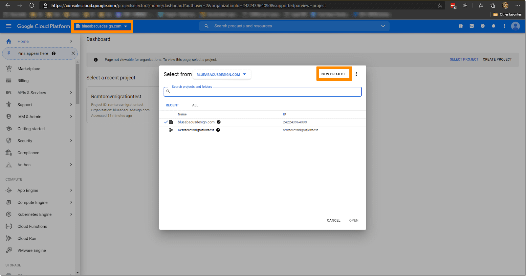Switch to the RECENT tab

[x=172, y=105]
